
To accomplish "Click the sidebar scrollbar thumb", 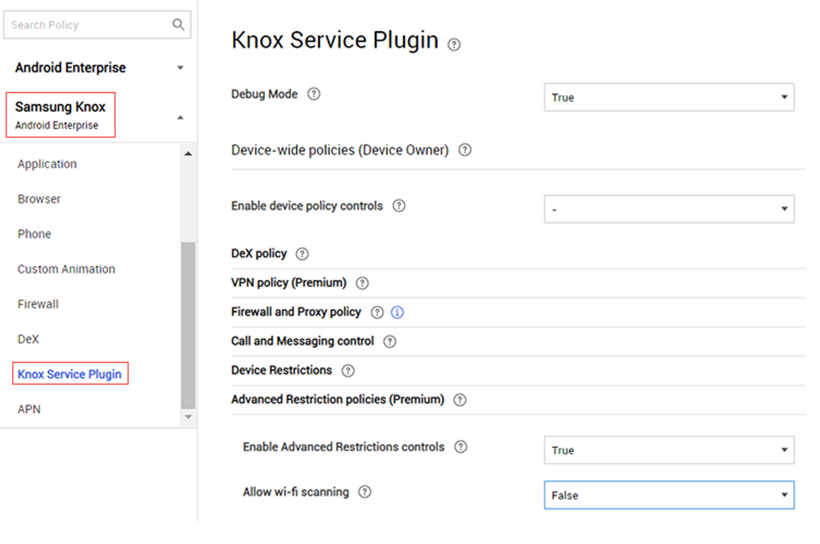I will (188, 325).
